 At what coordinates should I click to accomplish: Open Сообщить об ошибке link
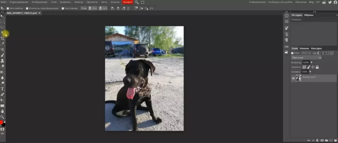pyautogui.click(x=281, y=2)
